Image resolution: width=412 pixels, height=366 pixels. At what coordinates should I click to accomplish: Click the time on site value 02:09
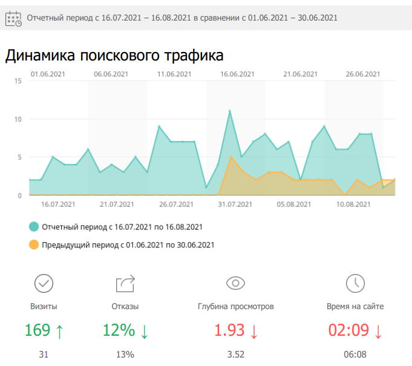(x=348, y=330)
